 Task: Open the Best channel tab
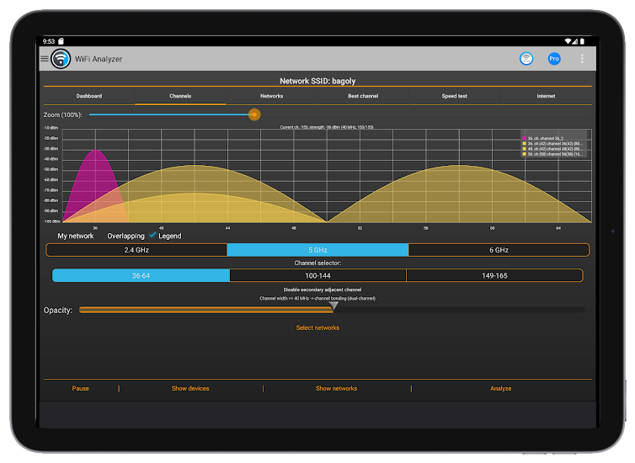[x=363, y=96]
